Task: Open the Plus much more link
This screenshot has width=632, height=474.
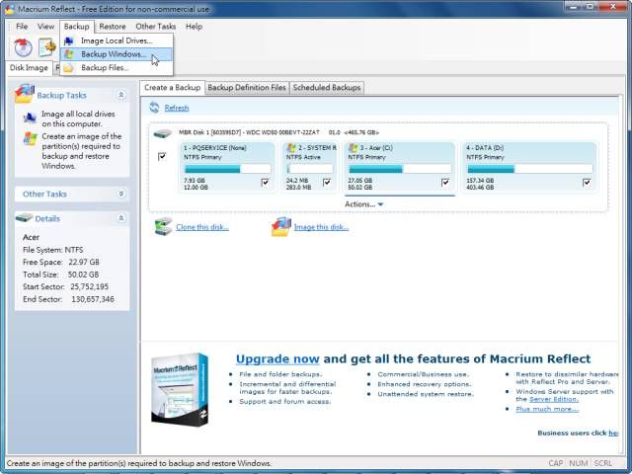Action: coord(546,408)
